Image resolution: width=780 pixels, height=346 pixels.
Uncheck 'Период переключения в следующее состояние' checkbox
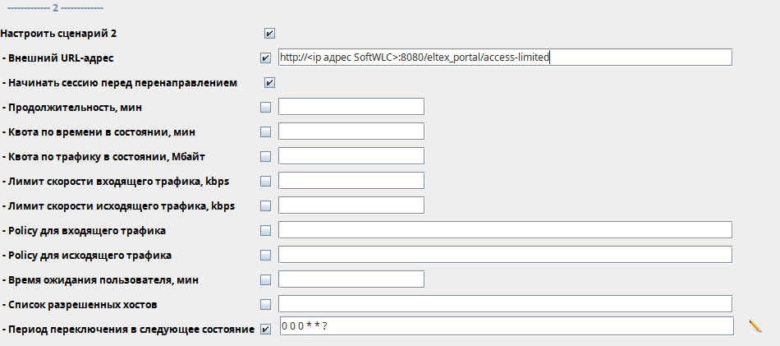click(x=264, y=330)
